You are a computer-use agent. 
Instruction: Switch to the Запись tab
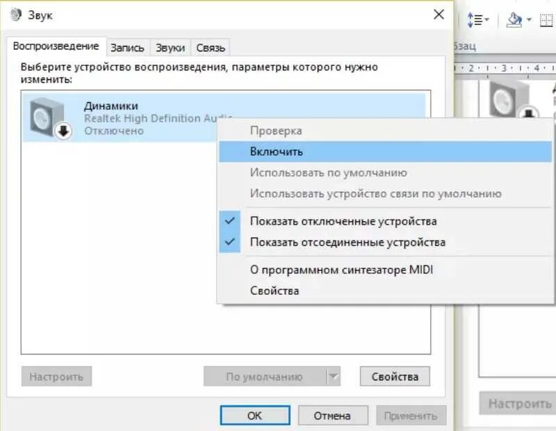129,47
